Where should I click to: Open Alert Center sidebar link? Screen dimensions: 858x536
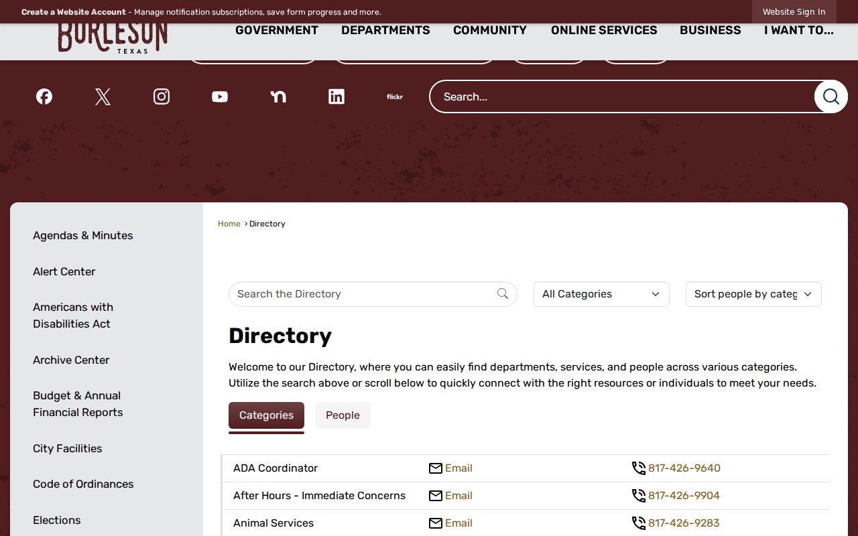64,272
